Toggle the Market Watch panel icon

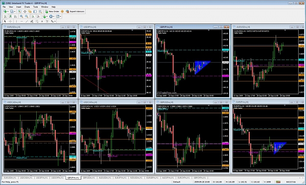20,12
